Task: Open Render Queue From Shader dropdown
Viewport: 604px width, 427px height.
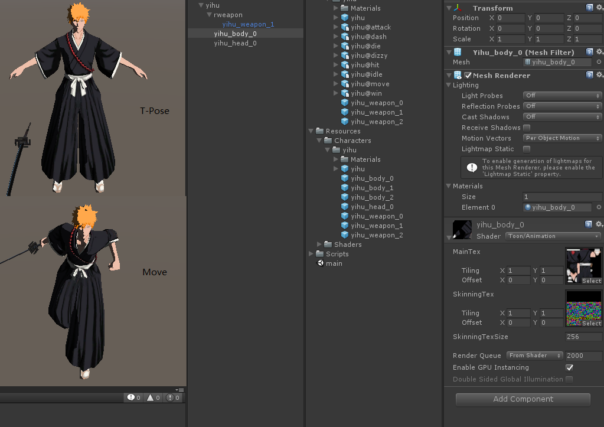Action: pyautogui.click(x=534, y=356)
